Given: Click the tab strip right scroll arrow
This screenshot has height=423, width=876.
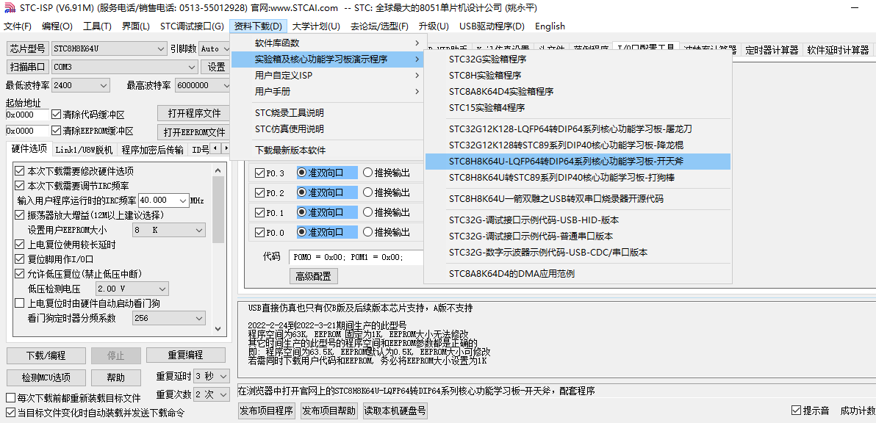Looking at the screenshot, I should click(226, 149).
